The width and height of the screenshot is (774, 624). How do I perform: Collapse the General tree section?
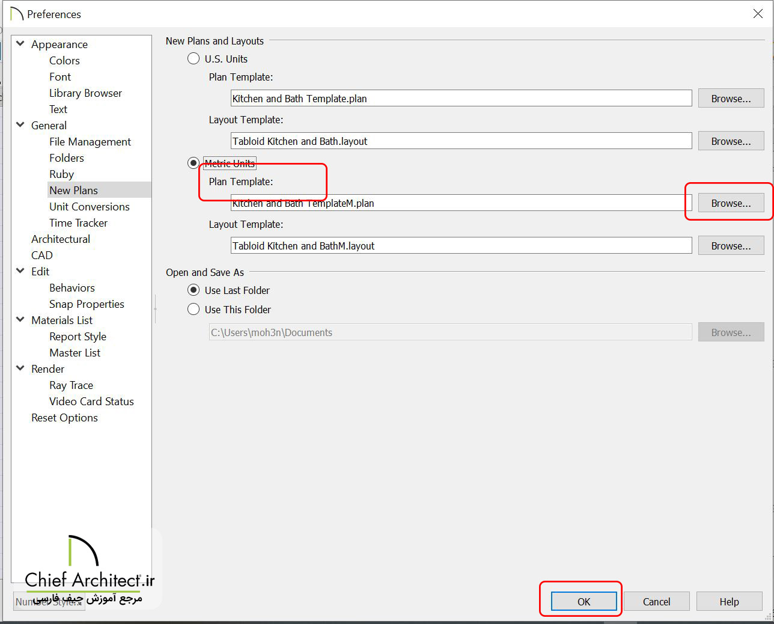click(20, 125)
